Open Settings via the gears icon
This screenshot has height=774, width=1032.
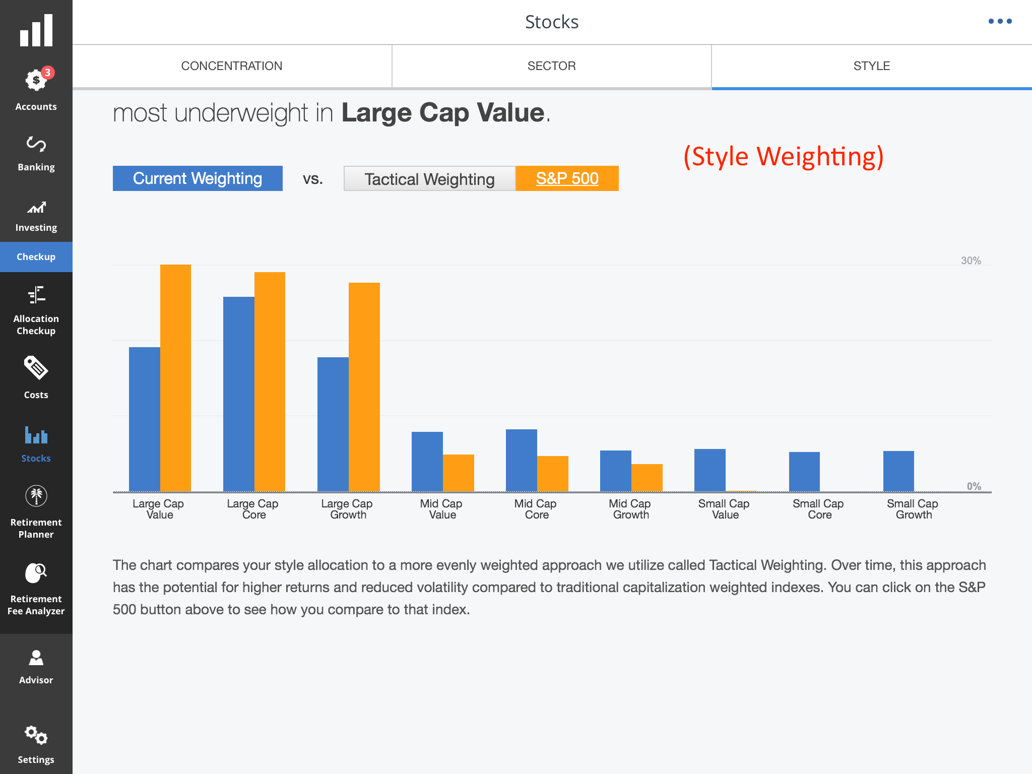pos(36,735)
